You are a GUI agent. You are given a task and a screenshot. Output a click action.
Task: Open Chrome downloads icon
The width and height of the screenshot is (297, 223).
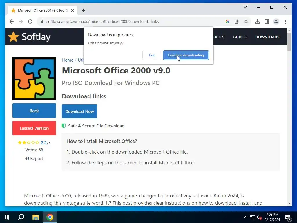click(x=258, y=21)
